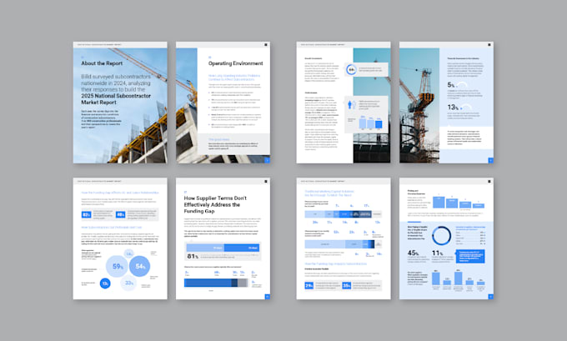Click the "2025 National Subcontractor Market Report" bold text
This screenshot has width=567, height=341.
coord(116,99)
